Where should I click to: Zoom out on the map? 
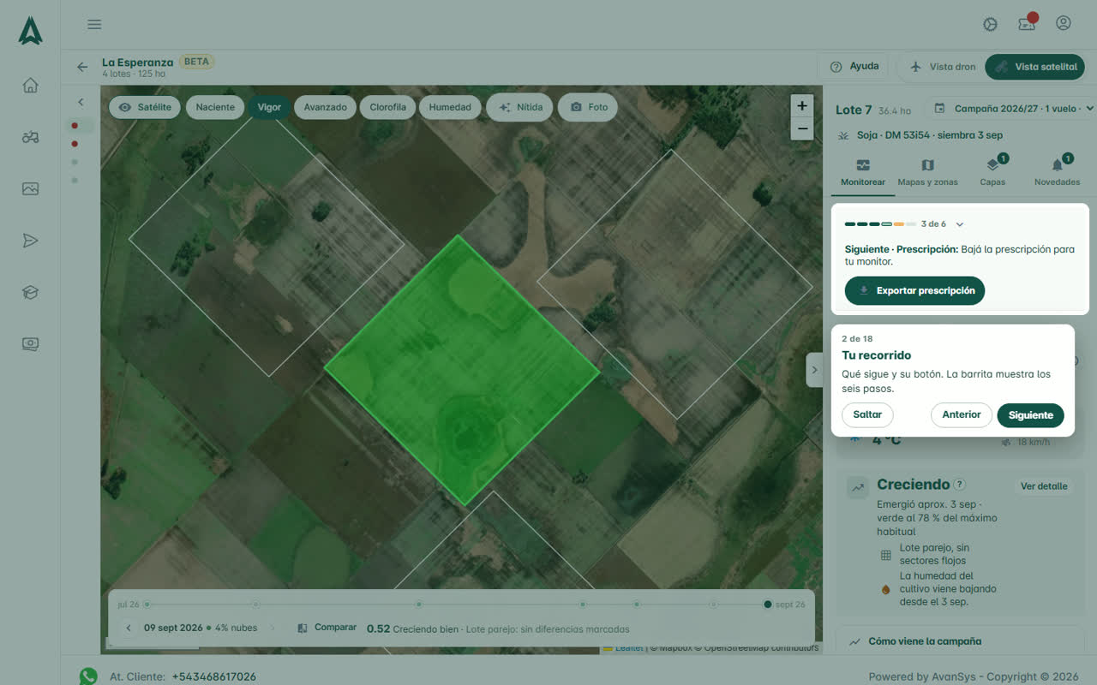click(801, 129)
